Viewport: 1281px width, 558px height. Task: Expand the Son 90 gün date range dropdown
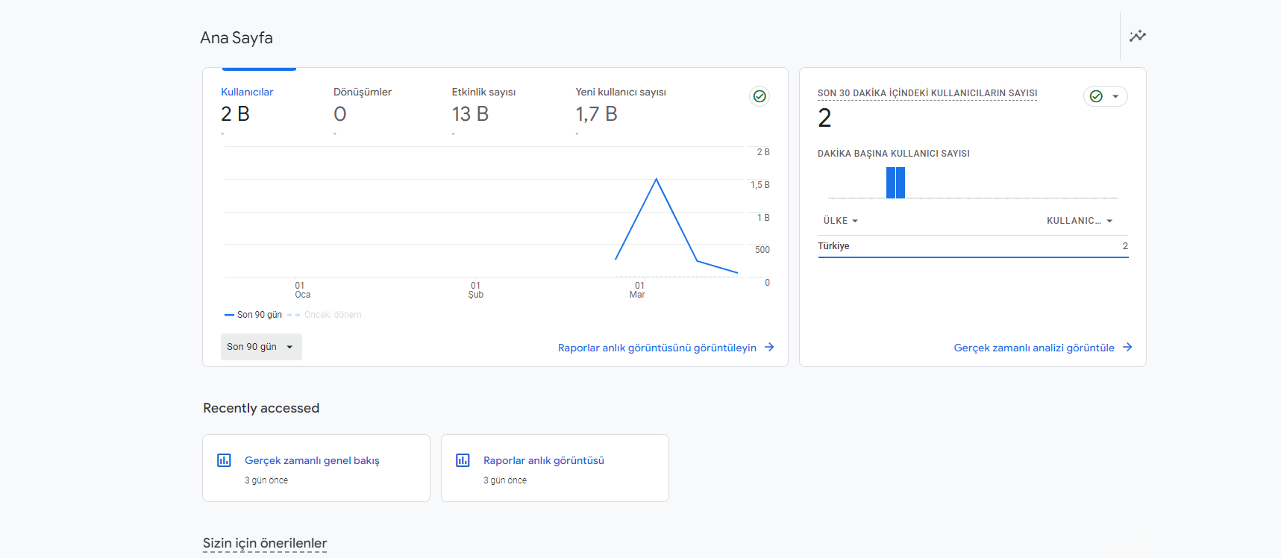pos(261,347)
